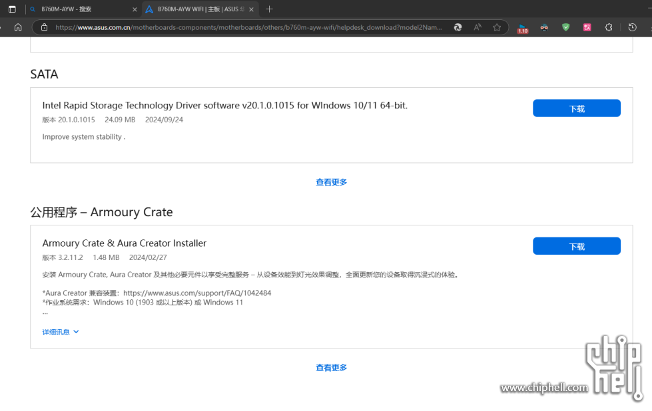
Task: Select the Intel Rapid Storage driver title
Action: click(x=225, y=106)
